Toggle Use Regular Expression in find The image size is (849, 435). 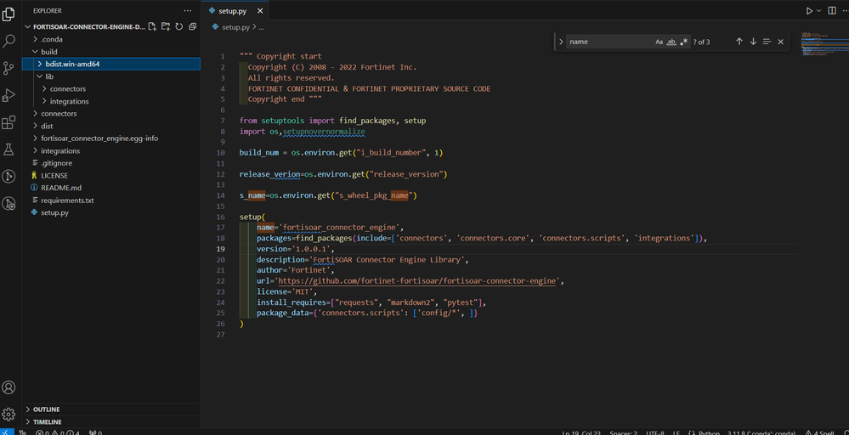683,42
